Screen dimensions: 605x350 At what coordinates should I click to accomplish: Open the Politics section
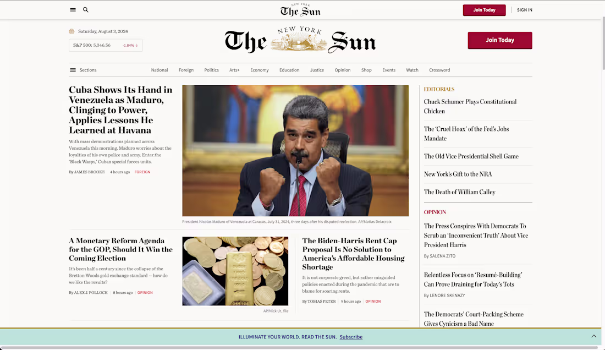211,70
